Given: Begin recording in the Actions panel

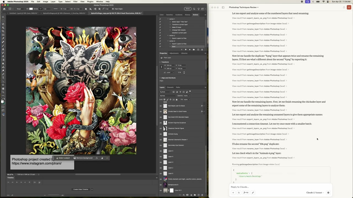Looking at the screenshot, I should tap(186, 50).
